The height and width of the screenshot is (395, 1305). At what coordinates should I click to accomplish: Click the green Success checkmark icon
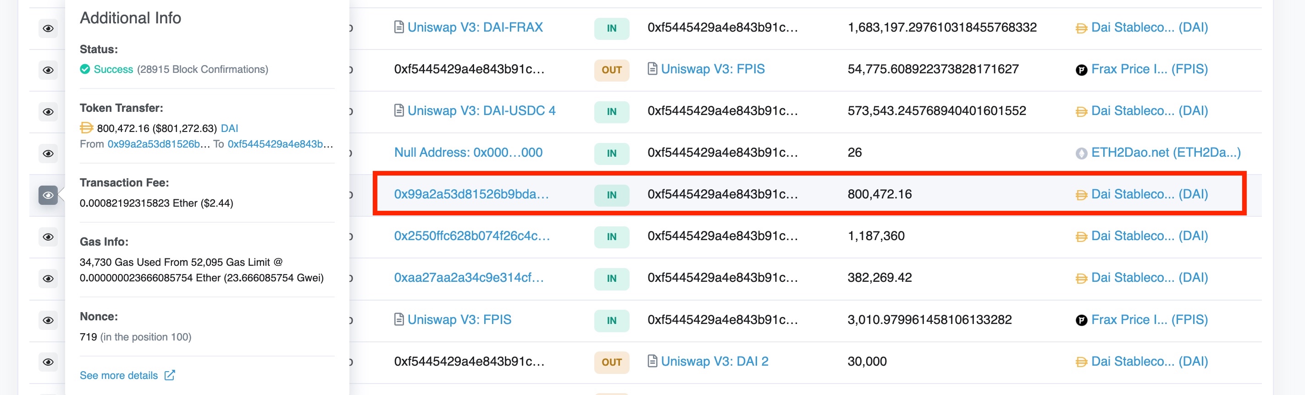tap(85, 69)
